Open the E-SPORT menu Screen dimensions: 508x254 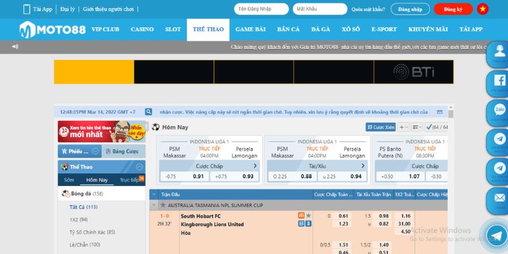[x=384, y=29]
